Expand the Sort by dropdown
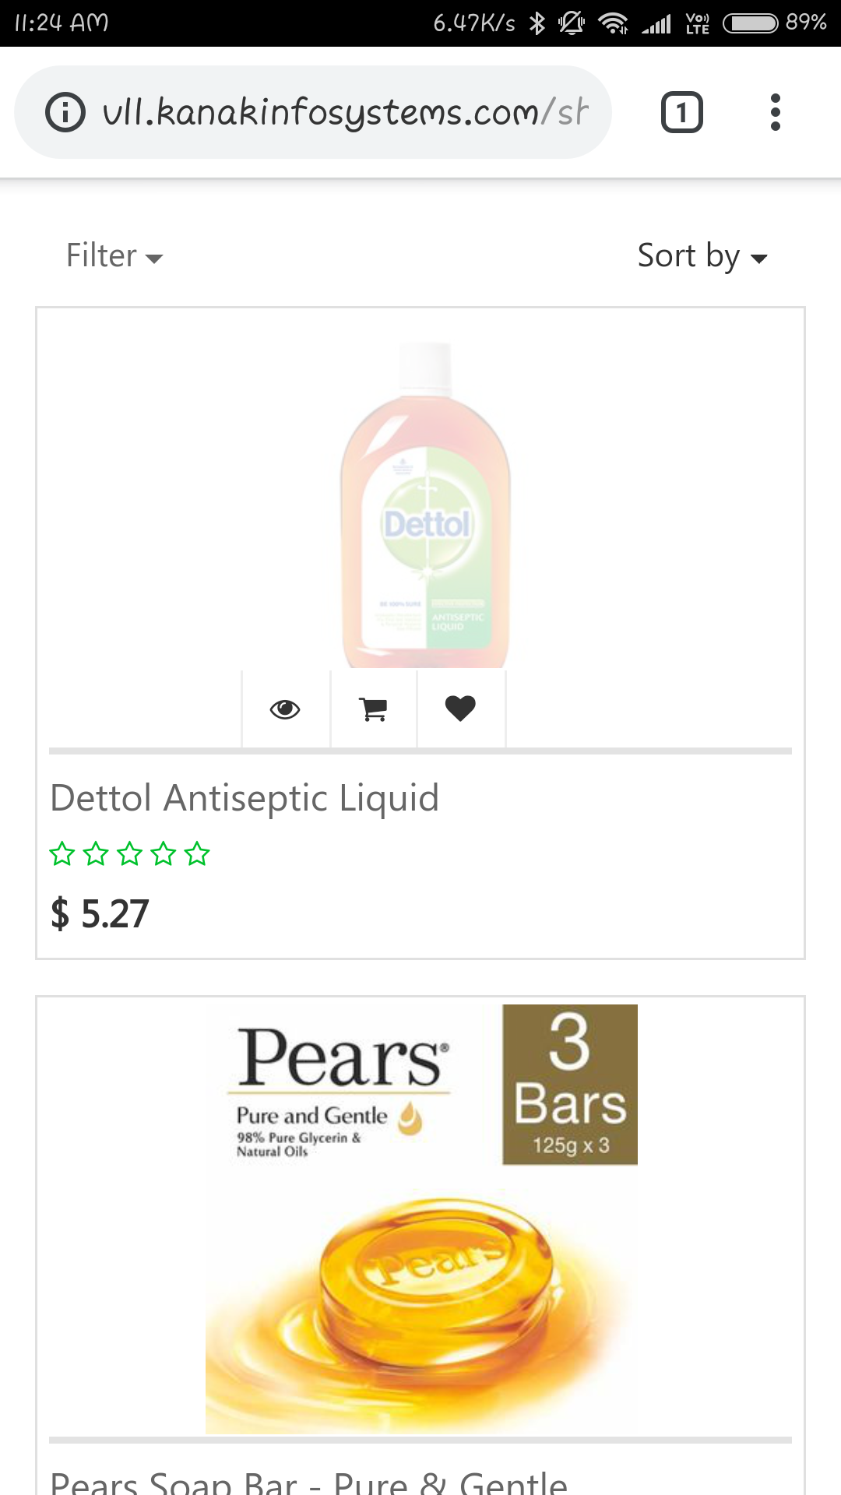The width and height of the screenshot is (841, 1495). [702, 255]
